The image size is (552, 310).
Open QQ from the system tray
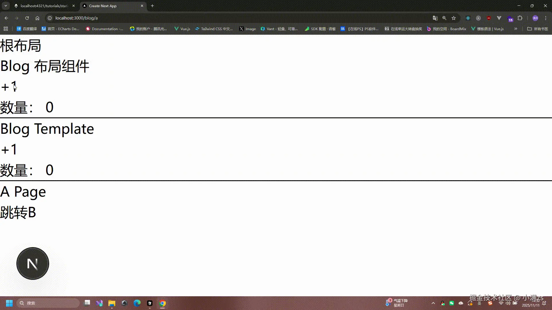[442, 303]
